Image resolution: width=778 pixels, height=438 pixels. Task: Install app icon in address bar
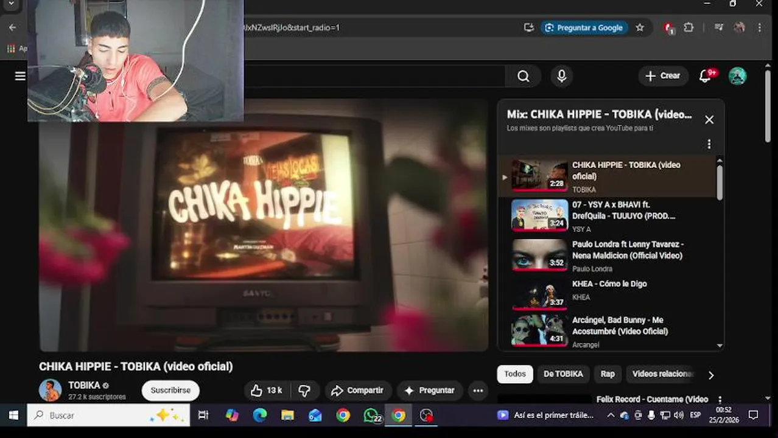point(528,27)
